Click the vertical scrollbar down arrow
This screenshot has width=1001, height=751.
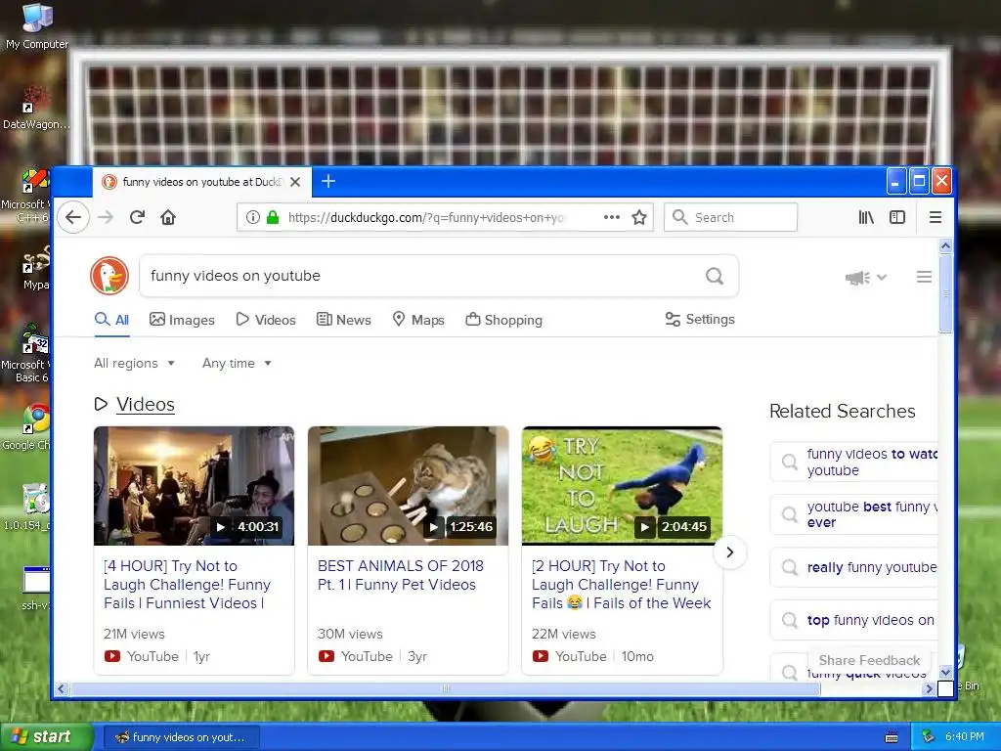click(945, 672)
